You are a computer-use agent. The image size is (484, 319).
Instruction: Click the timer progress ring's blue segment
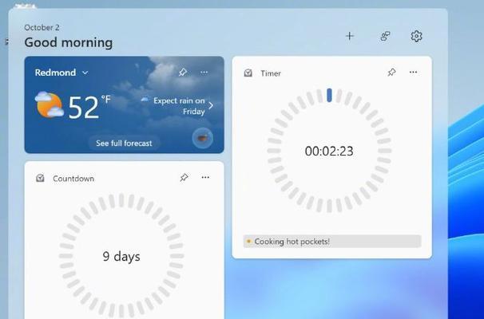(x=329, y=95)
